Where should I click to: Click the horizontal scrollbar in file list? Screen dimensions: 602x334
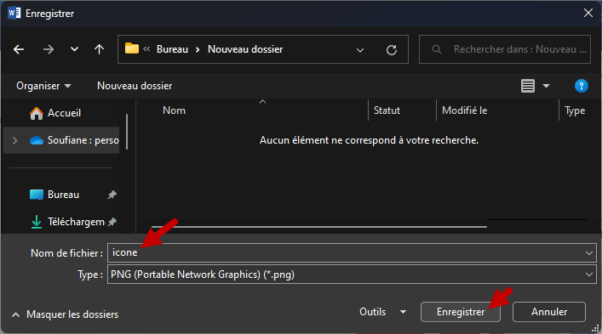(x=319, y=227)
